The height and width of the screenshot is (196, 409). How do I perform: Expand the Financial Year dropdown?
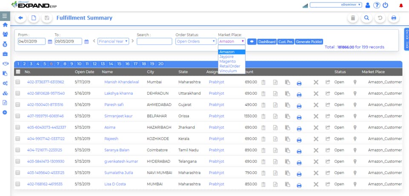pyautogui.click(x=113, y=41)
